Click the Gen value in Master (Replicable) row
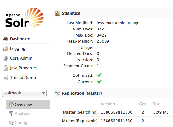 tap(143, 121)
